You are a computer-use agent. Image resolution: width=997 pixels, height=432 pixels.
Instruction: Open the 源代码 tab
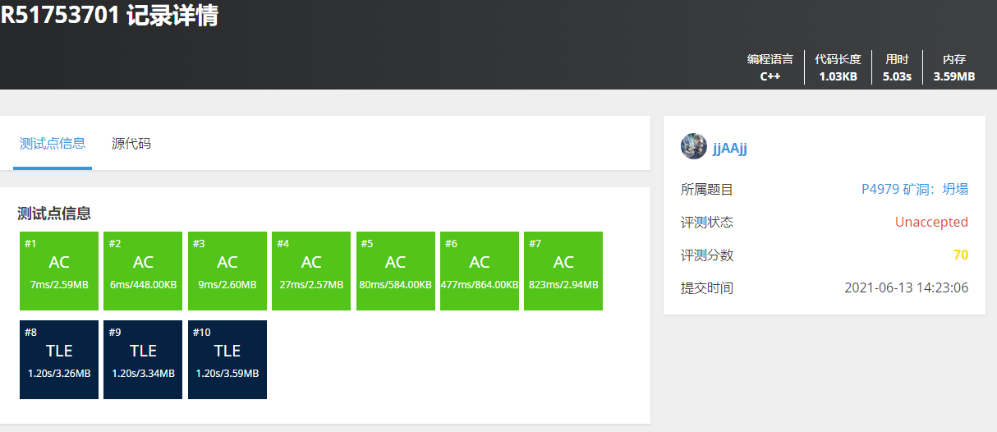[x=131, y=144]
